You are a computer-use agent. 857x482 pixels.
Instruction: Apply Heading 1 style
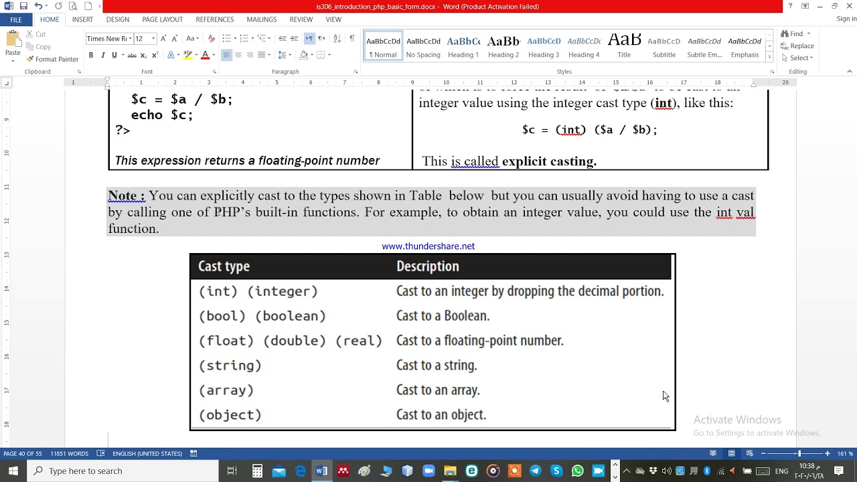(x=463, y=47)
